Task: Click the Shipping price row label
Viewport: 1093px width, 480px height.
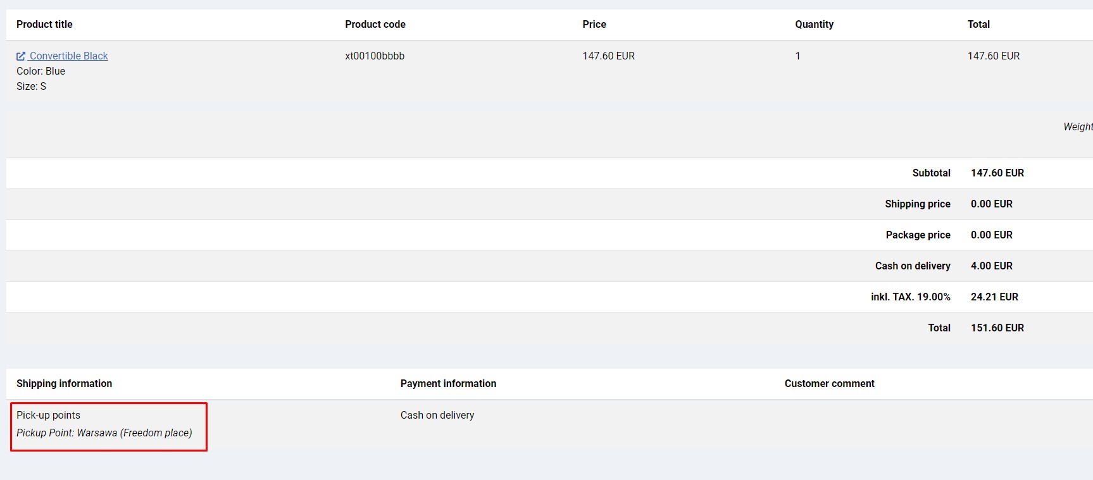Action: click(917, 204)
